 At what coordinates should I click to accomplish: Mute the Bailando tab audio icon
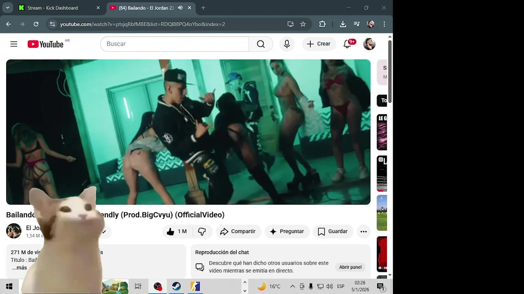tap(180, 8)
